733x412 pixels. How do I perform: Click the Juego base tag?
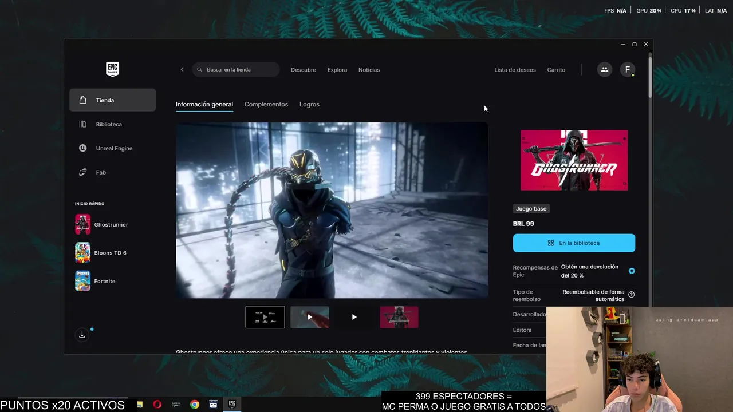click(531, 209)
